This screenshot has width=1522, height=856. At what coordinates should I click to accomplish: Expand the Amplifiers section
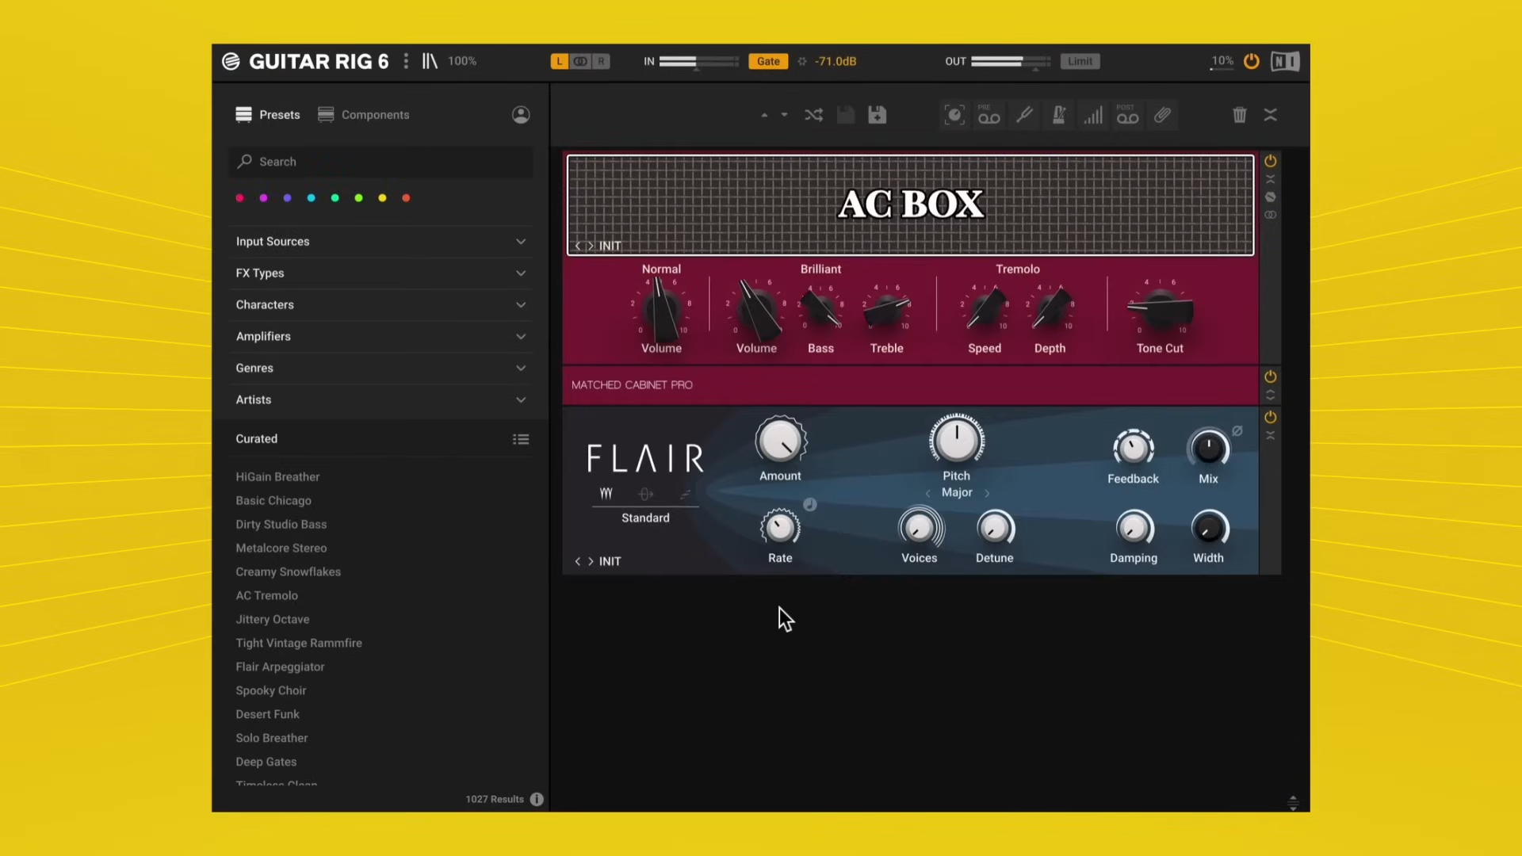click(381, 337)
